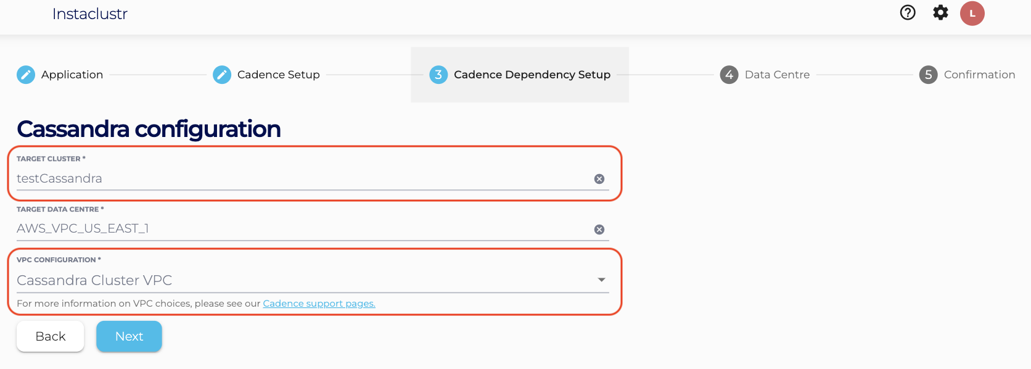This screenshot has width=1031, height=369.
Task: Click the red user avatar L
Action: [972, 14]
